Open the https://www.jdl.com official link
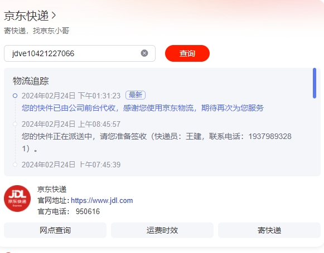 coord(102,201)
